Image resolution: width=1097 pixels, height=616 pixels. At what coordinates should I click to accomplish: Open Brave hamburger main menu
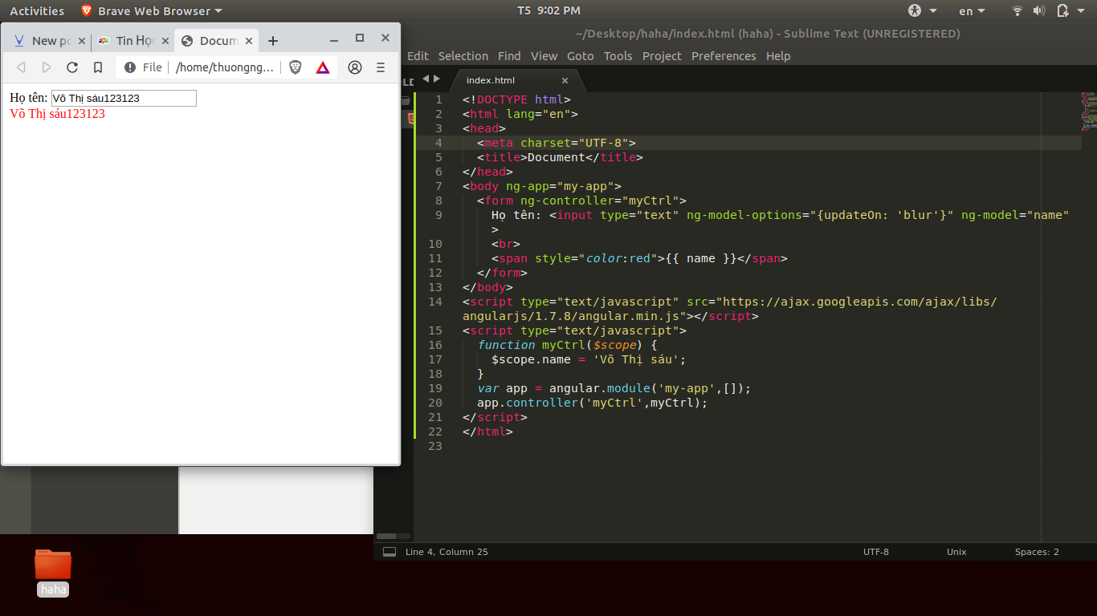[381, 67]
